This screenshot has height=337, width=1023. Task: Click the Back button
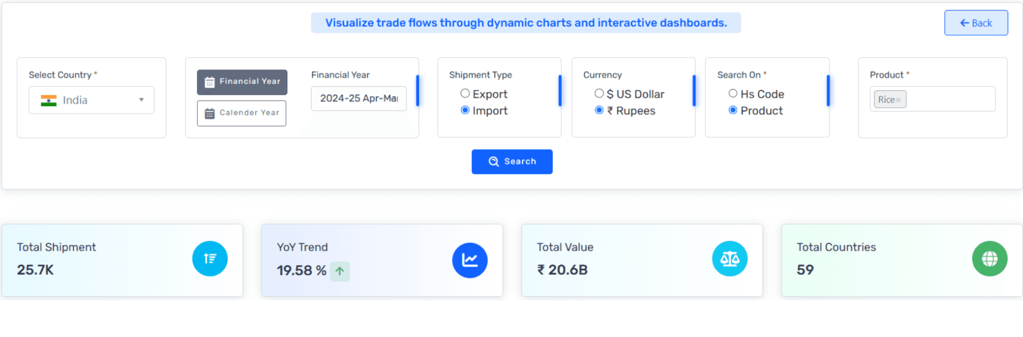(976, 23)
